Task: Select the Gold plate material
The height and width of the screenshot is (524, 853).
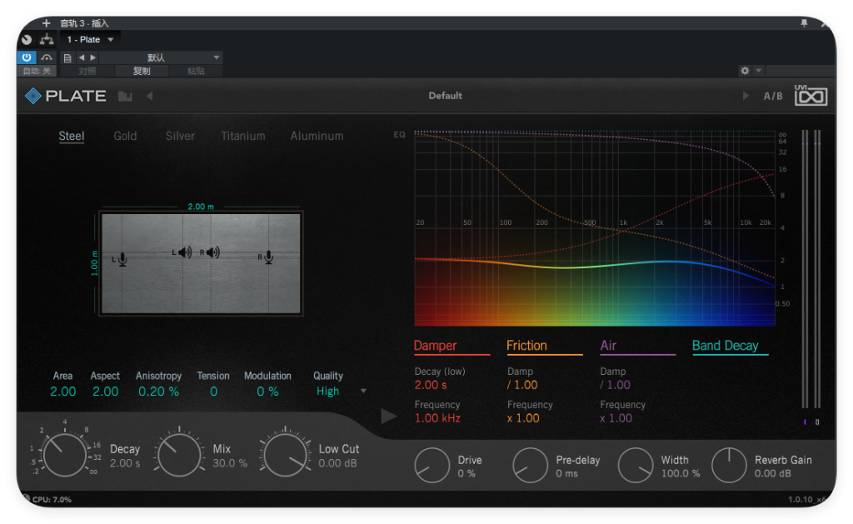Action: coord(125,136)
